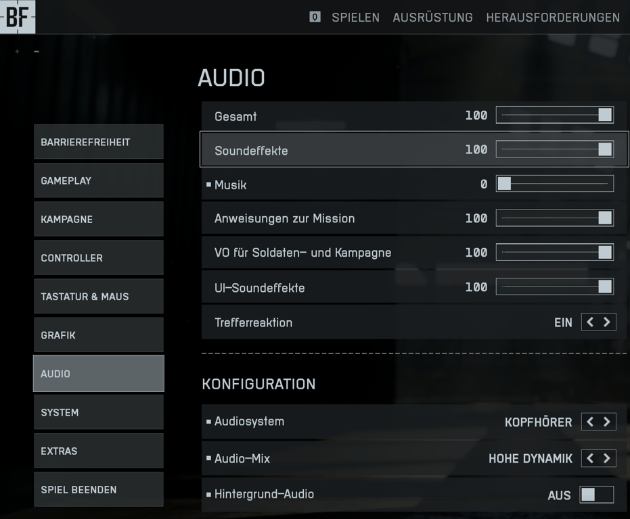Click right arrow for Trefferreaktion
630x519 pixels.
point(607,322)
